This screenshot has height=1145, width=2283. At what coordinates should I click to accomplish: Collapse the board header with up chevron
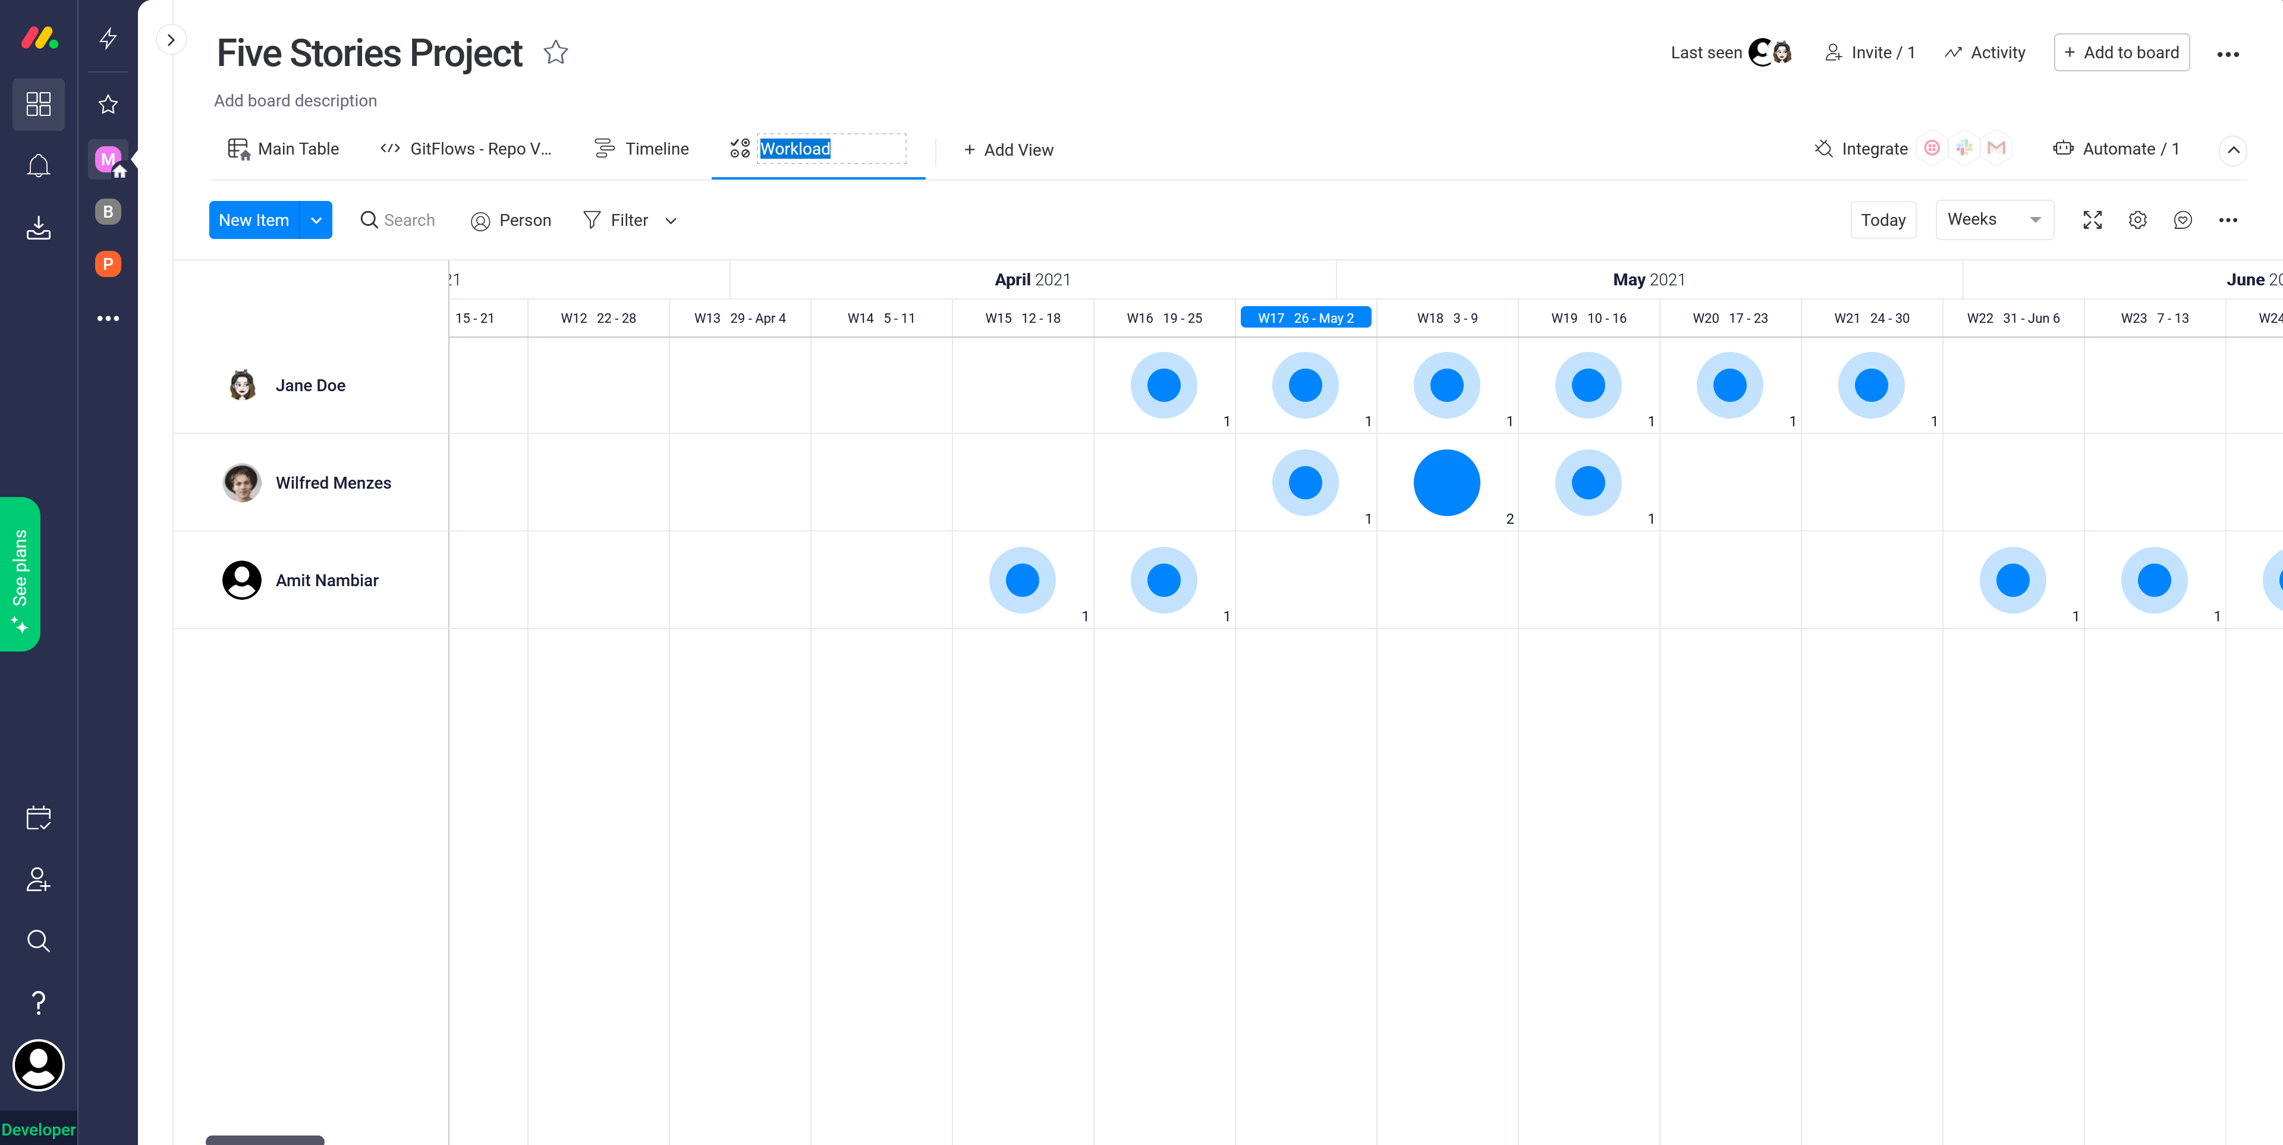(x=2232, y=150)
